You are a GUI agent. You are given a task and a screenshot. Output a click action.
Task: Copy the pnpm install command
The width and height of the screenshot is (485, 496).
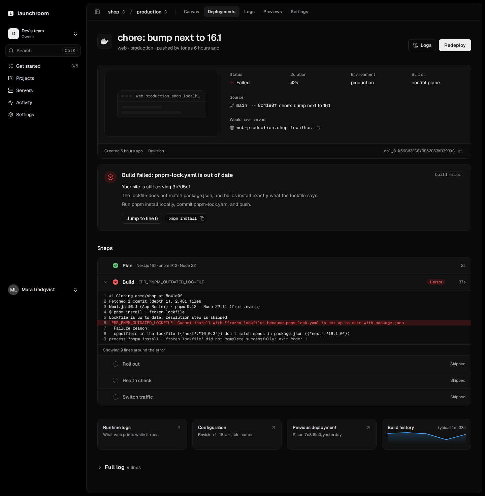pos(202,218)
